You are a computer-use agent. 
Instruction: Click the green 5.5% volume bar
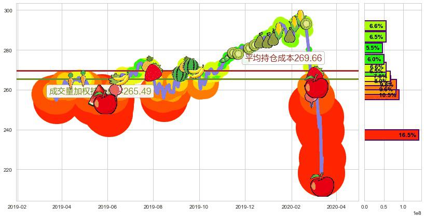(372, 48)
